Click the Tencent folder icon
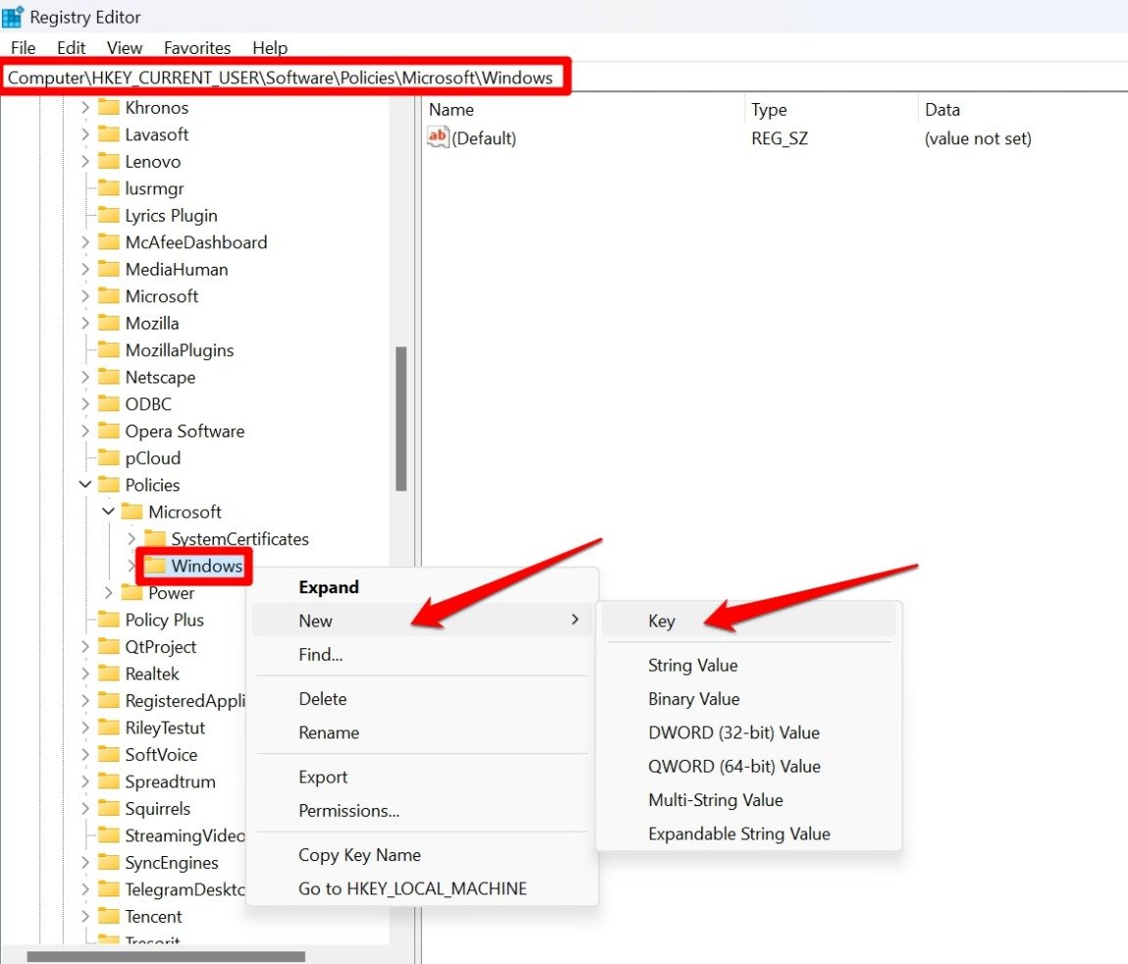 [109, 917]
